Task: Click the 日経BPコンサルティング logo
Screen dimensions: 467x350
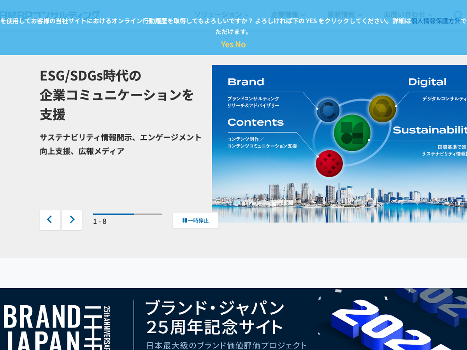Action: (50, 16)
